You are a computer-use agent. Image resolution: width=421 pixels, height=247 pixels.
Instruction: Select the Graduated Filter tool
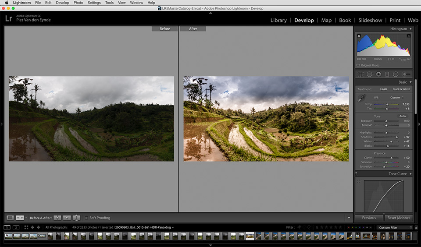[x=387, y=74]
